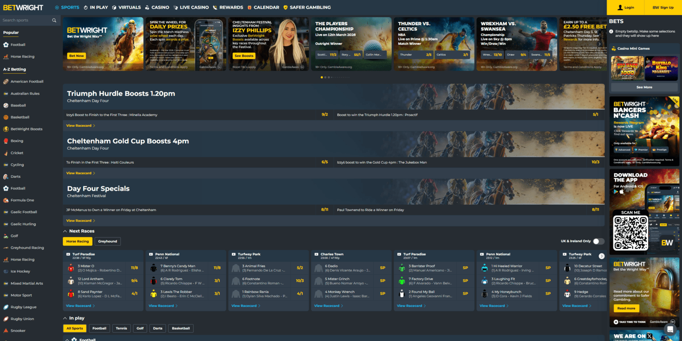Image resolution: width=682 pixels, height=341 pixels.
Task: Select Gaelic Hurling in the sidebar
Action: click(23, 224)
